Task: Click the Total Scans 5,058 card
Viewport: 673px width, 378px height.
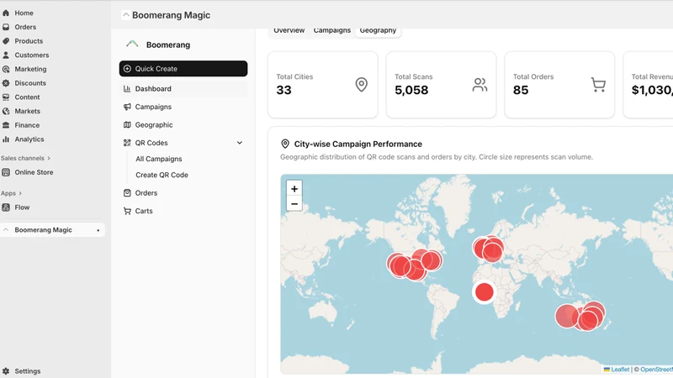Action: pyautogui.click(x=441, y=85)
